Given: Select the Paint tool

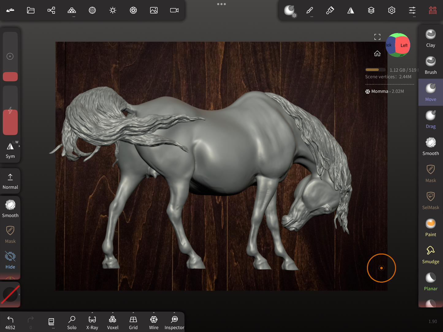Looking at the screenshot, I should (430, 228).
